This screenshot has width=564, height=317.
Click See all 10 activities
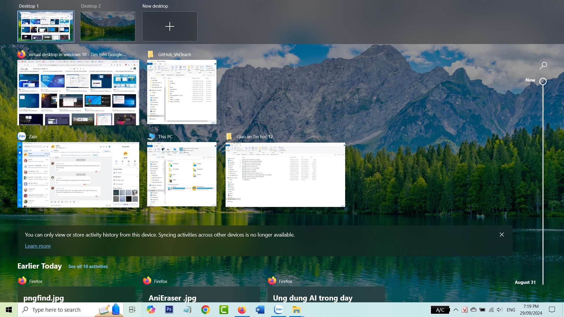(88, 267)
